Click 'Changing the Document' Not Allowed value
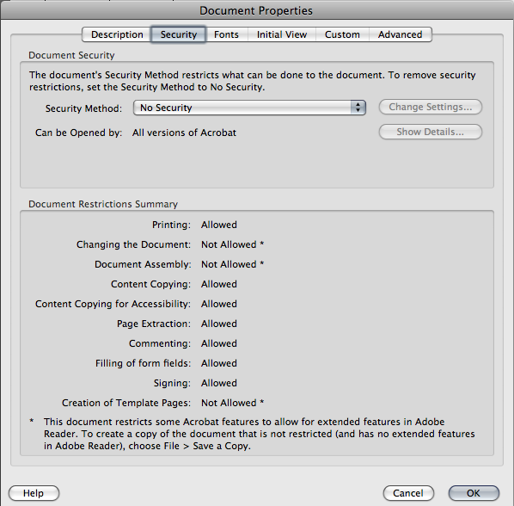This screenshot has width=514, height=506. coord(232,244)
